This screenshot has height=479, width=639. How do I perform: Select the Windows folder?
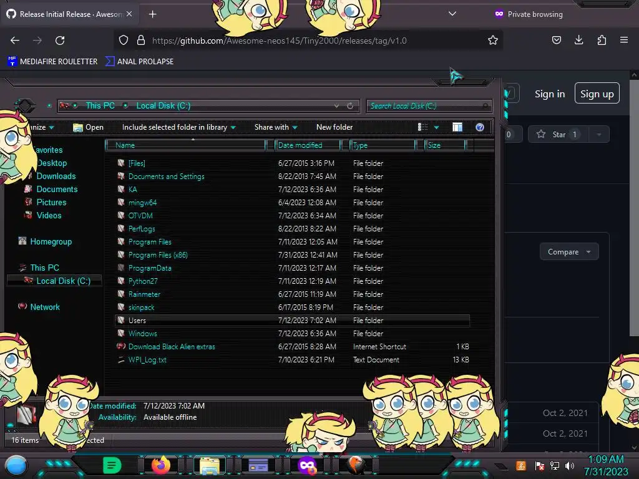point(142,334)
